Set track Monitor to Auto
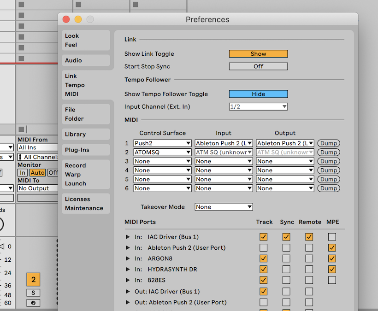The image size is (378, 311). point(37,172)
